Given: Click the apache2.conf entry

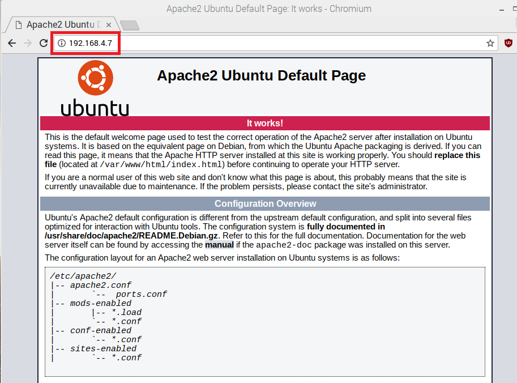Looking at the screenshot, I should click(101, 285).
